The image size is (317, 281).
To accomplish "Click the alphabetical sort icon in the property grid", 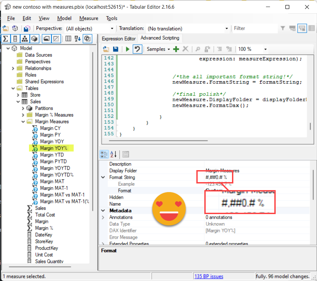I will [113, 154].
